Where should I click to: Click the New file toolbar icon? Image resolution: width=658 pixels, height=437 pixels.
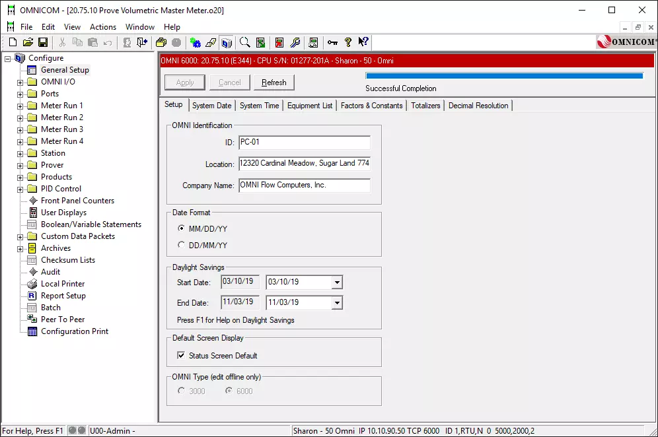coord(13,42)
